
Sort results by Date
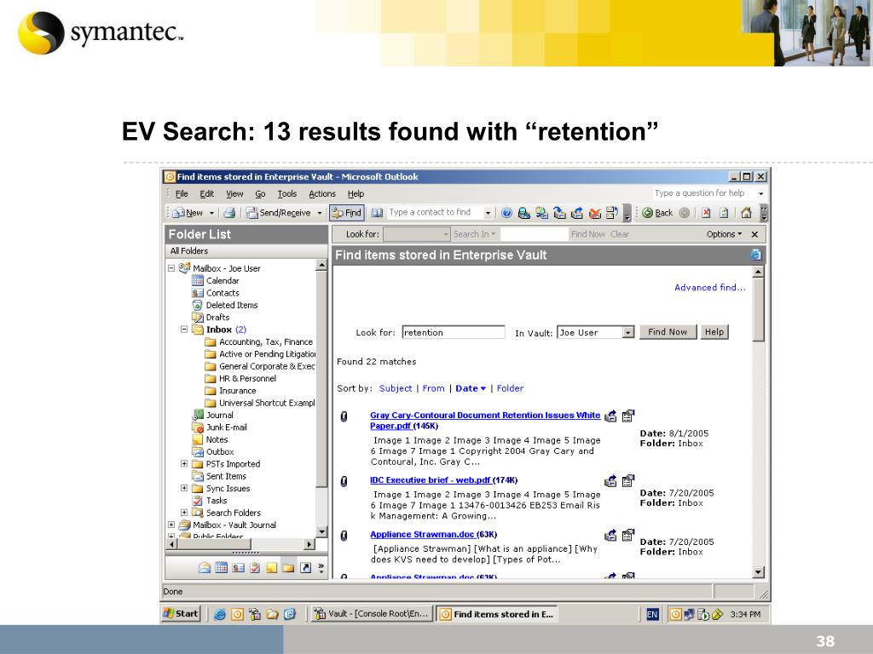[x=471, y=388]
